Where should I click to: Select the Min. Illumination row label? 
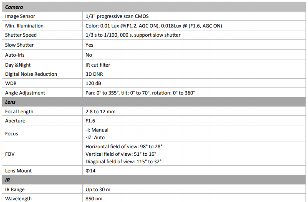tap(24, 26)
